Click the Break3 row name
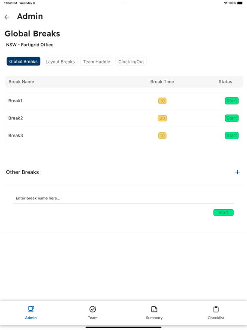 point(15,135)
